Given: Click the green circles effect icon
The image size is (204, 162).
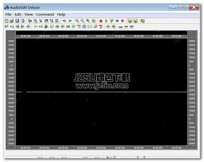Looking at the screenshot, I should [46, 27].
